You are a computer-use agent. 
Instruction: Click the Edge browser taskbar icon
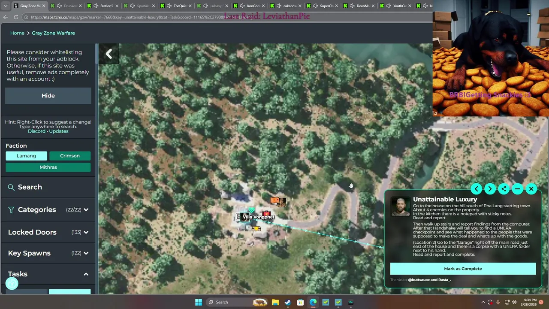tap(313, 302)
